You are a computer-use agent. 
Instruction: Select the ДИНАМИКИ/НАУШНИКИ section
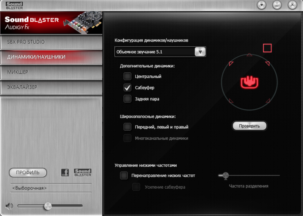pyautogui.click(x=51, y=57)
